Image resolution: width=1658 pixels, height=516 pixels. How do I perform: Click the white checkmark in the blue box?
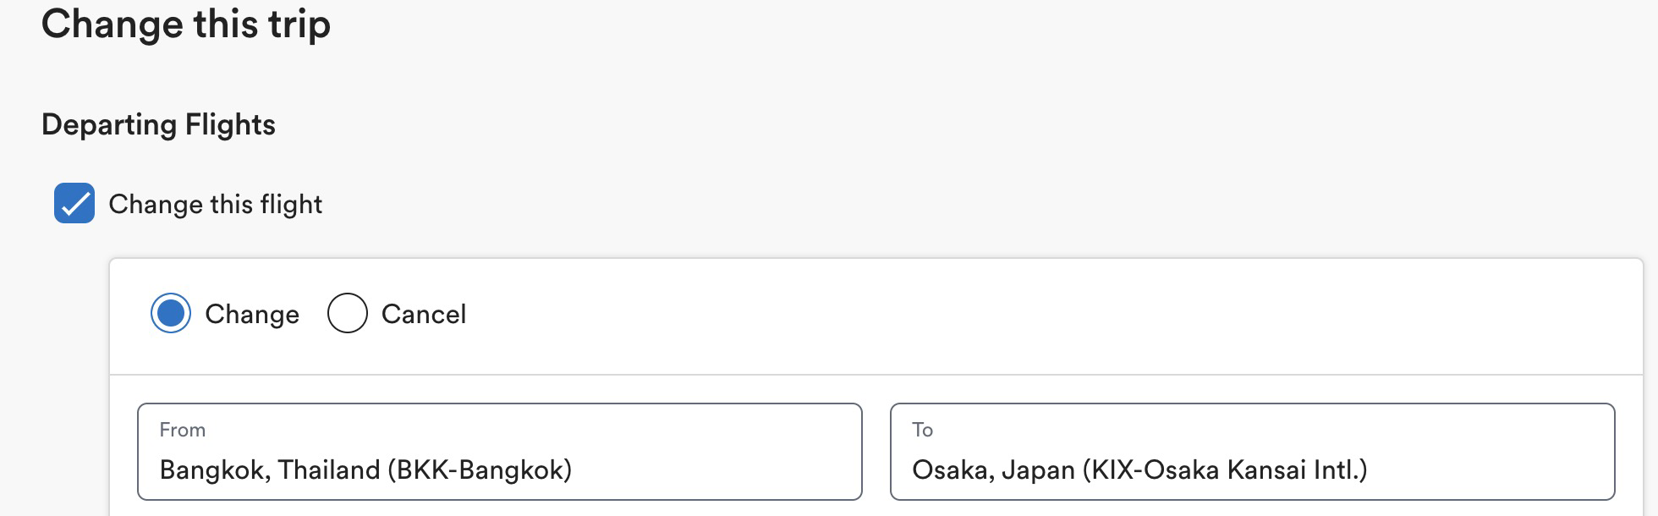tap(74, 204)
